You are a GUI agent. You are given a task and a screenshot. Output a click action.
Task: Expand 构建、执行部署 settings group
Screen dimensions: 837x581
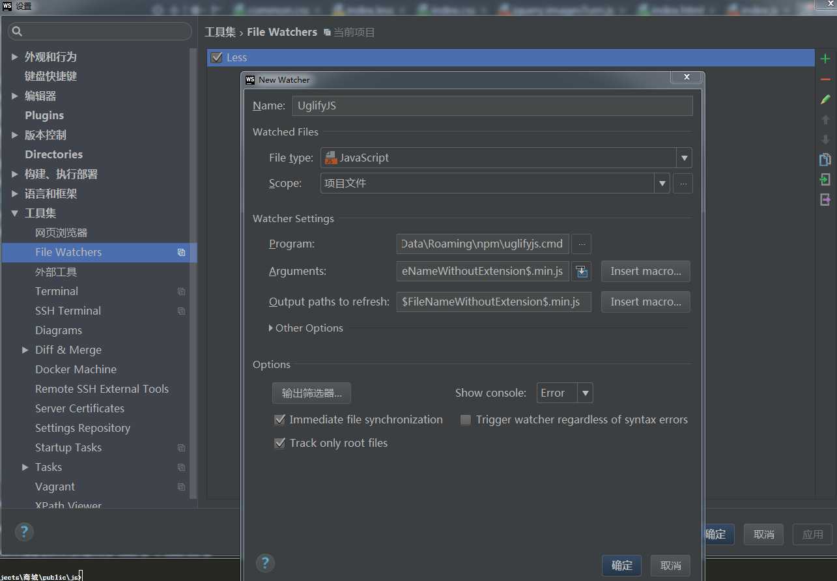tap(15, 175)
